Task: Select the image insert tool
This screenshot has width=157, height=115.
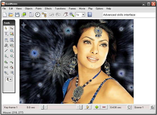Action: 11,34
